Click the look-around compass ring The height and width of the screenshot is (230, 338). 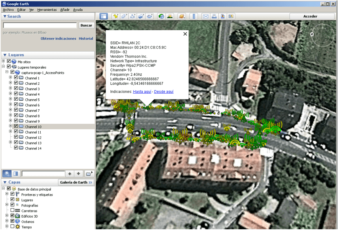pos(323,35)
